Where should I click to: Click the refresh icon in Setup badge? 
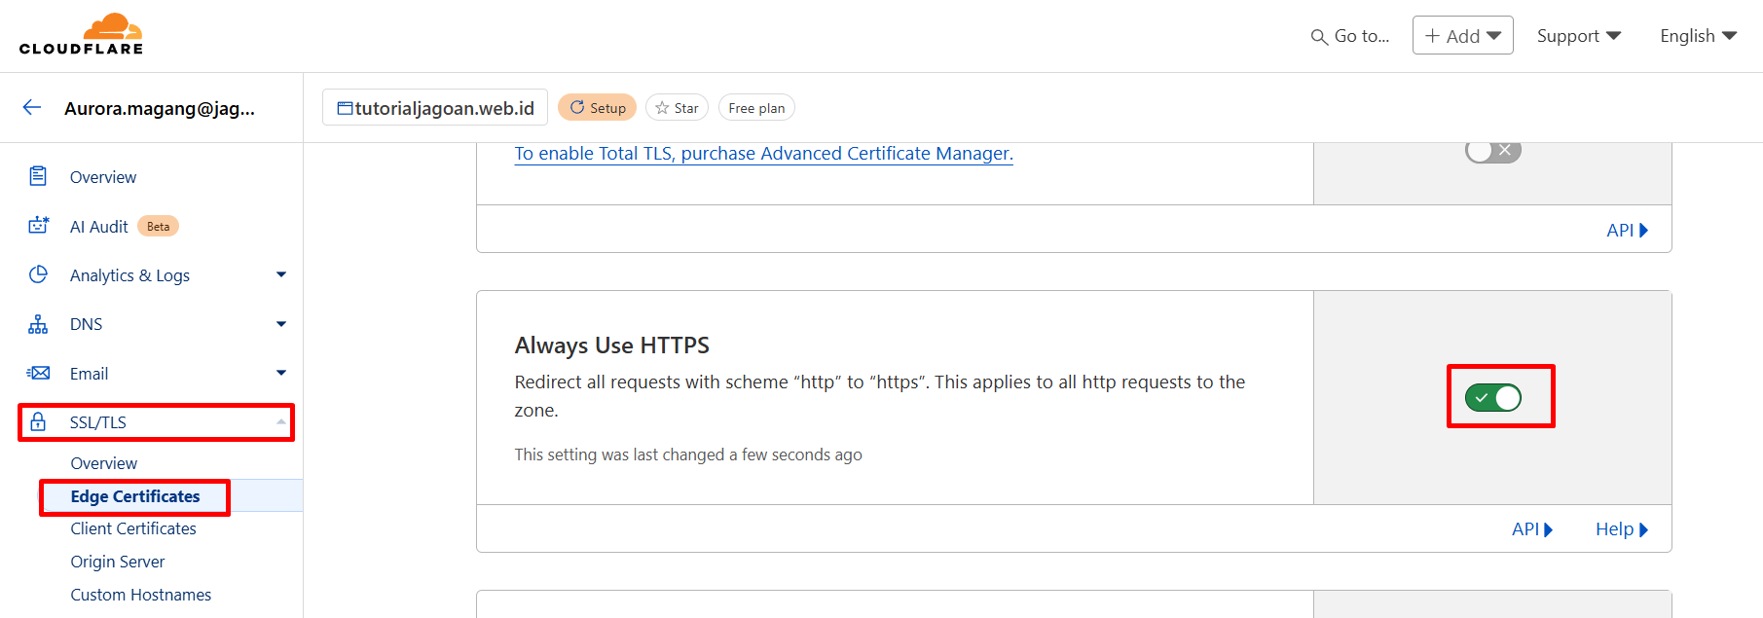point(577,107)
